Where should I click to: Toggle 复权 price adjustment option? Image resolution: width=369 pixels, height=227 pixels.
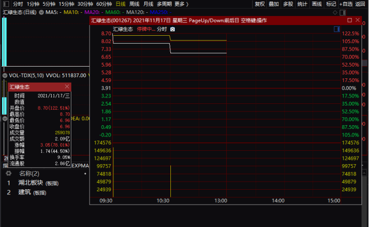point(259,4)
